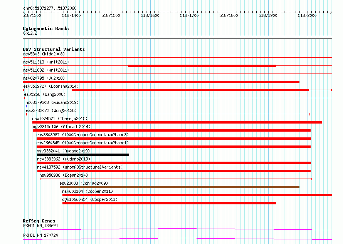The height and width of the screenshot is (244, 343).
Task: Click the esv3539727 (Boomsma2014) label
Action: point(51,86)
